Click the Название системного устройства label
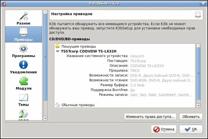The width and height of the screenshot is (208, 139). [x=98, y=56]
